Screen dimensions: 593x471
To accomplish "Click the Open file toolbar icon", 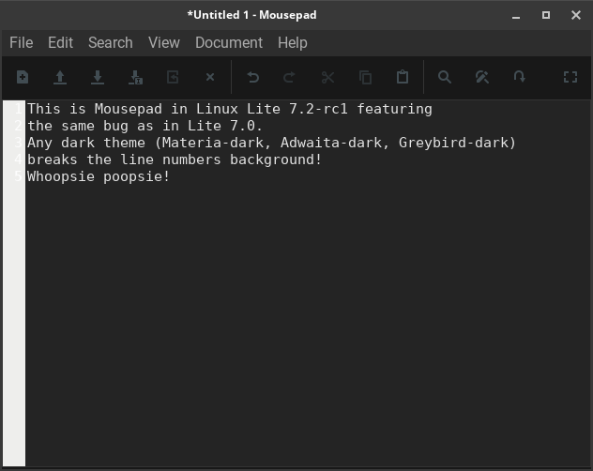I will (x=60, y=78).
